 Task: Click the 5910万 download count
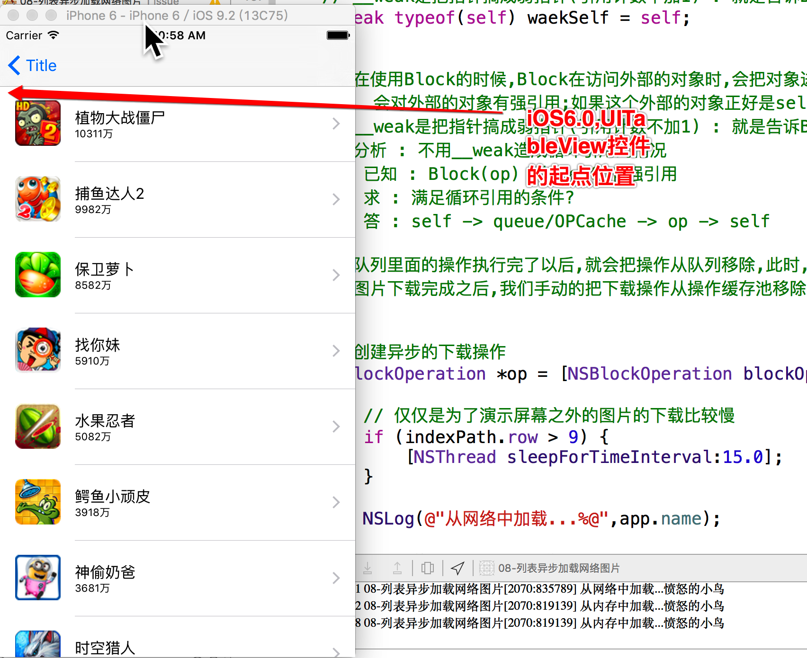[x=92, y=361]
